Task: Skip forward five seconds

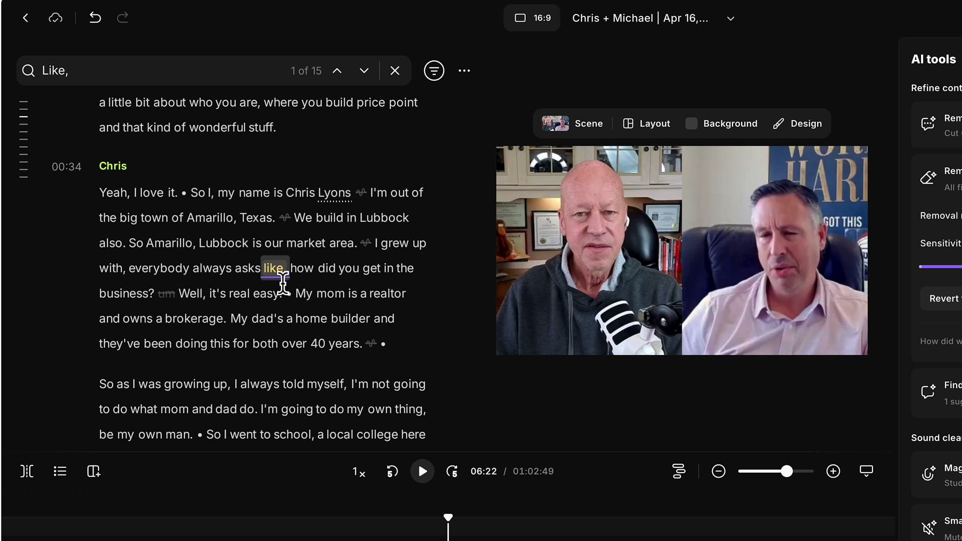Action: [452, 471]
